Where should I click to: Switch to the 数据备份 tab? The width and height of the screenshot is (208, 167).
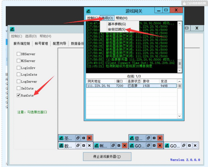[x=77, y=43]
